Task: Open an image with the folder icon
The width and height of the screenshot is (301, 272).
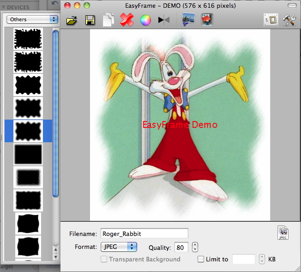Action: point(72,20)
